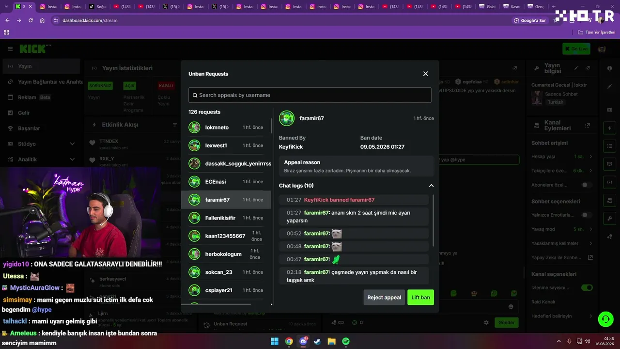Viewport: 620px width, 349px height.
Task: Click the Lift ban button
Action: click(420, 297)
